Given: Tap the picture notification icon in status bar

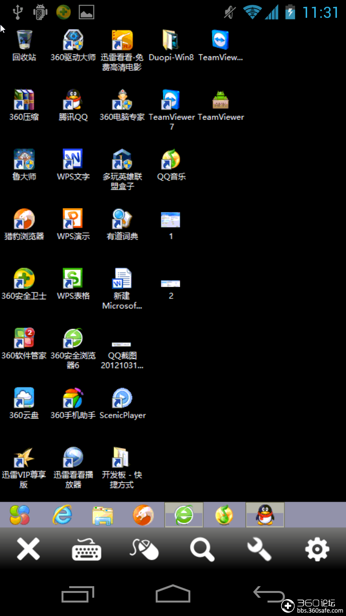Looking at the screenshot, I should coord(86,12).
